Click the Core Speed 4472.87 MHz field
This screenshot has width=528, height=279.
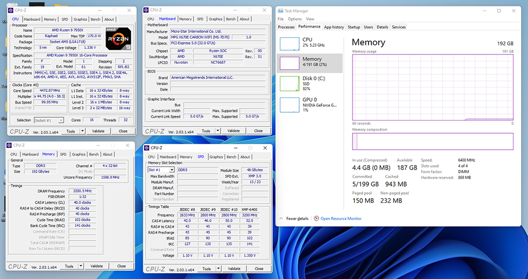(x=50, y=90)
